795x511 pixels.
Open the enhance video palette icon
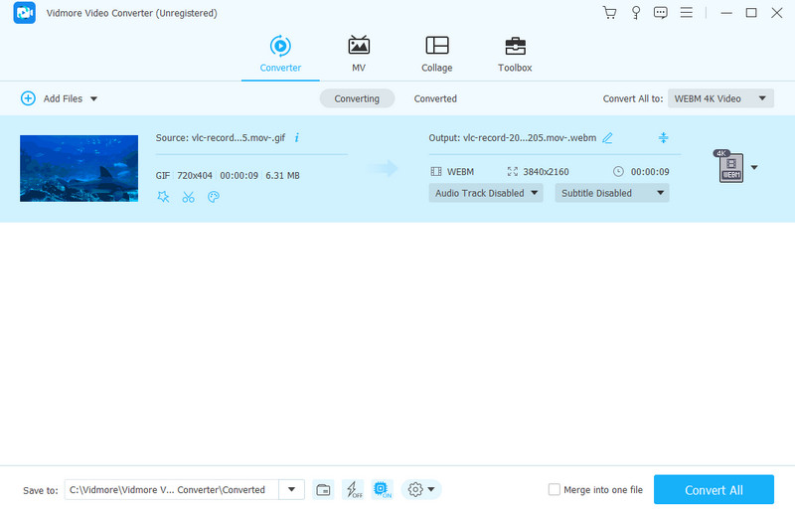pyautogui.click(x=214, y=197)
